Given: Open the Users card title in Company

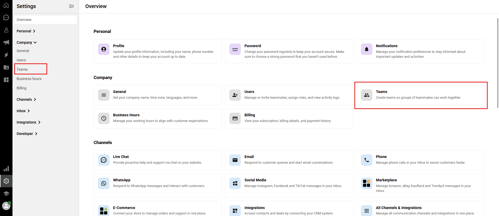Looking at the screenshot, I should 249,92.
